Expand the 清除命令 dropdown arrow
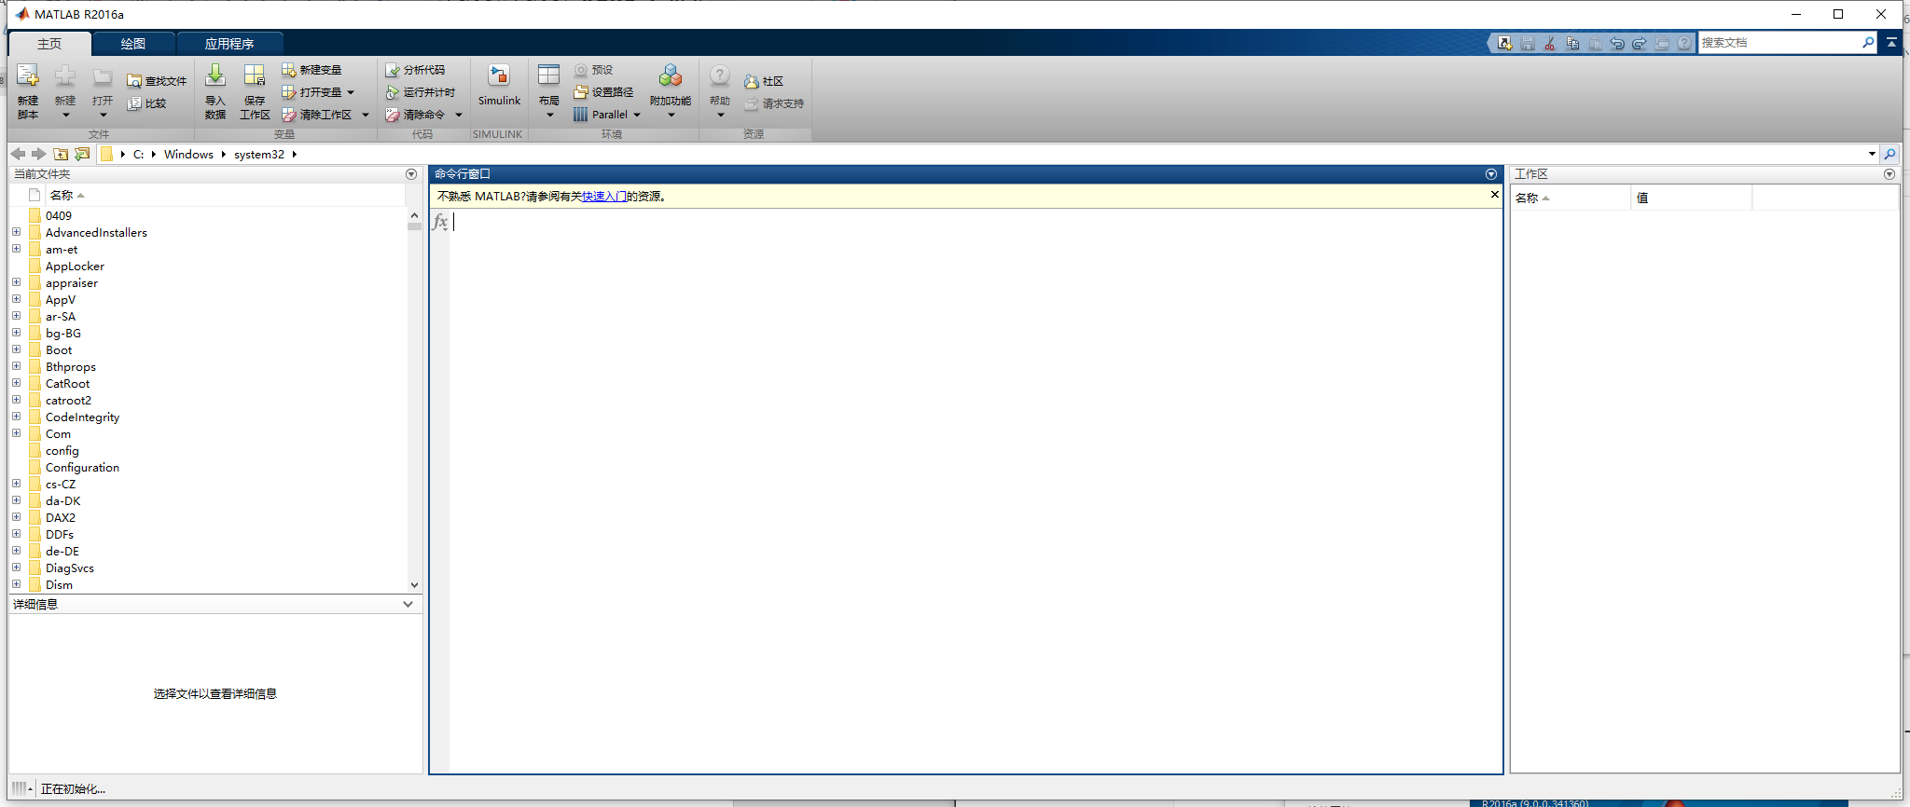The width and height of the screenshot is (1910, 807). tap(459, 115)
